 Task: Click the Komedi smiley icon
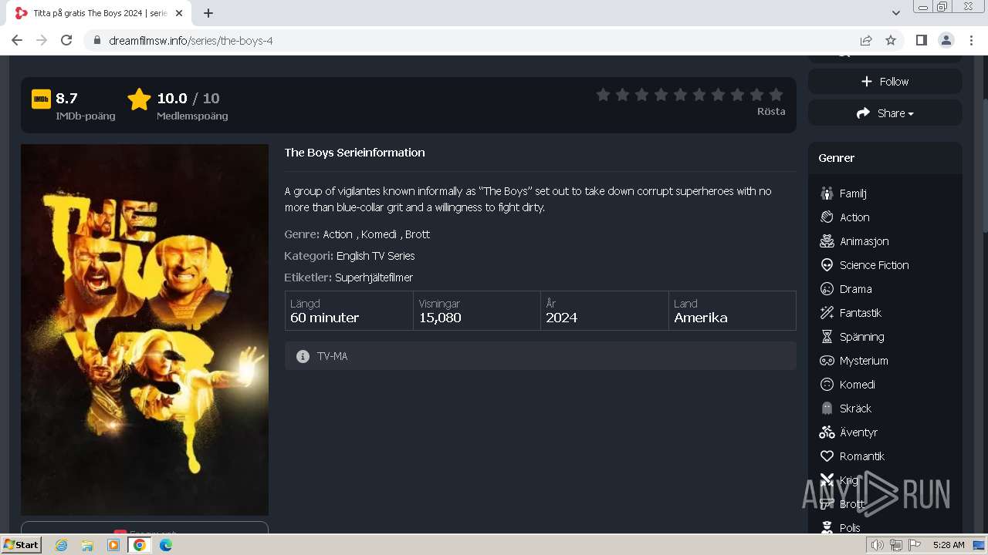827,385
